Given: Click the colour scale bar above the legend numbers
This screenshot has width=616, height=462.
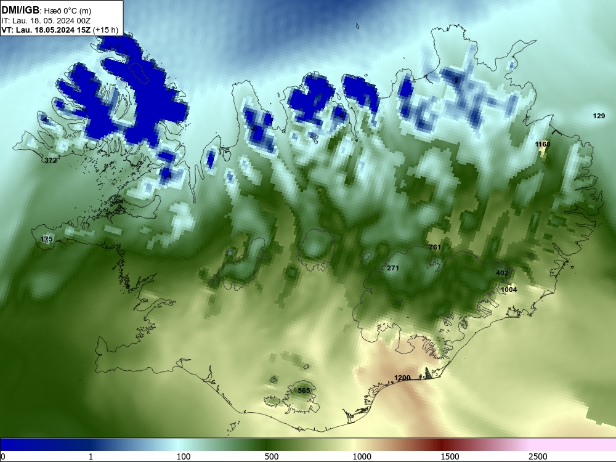Looking at the screenshot, I should click(308, 445).
